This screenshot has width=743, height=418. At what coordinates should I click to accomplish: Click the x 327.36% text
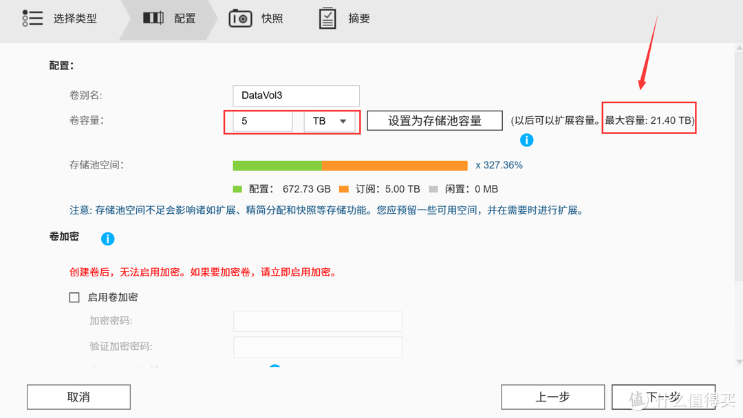coord(499,165)
